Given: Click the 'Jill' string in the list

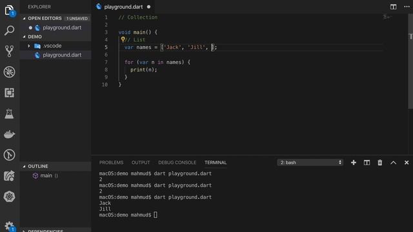Looking at the screenshot, I should tap(196, 47).
